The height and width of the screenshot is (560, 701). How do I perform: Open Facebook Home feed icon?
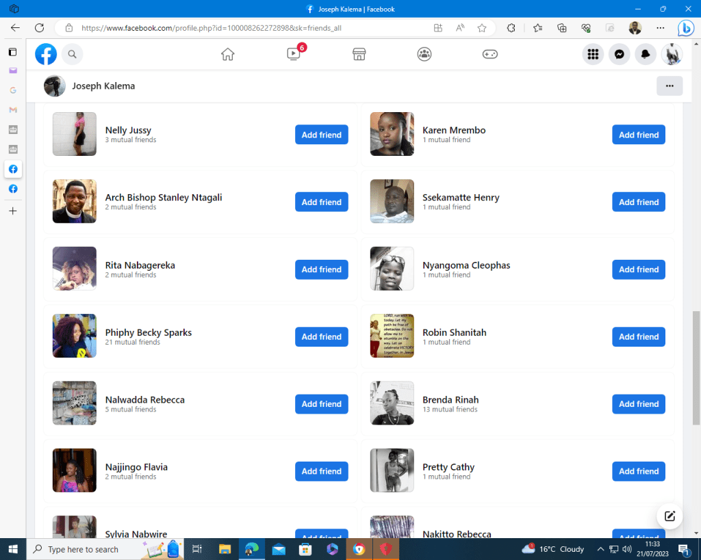228,55
